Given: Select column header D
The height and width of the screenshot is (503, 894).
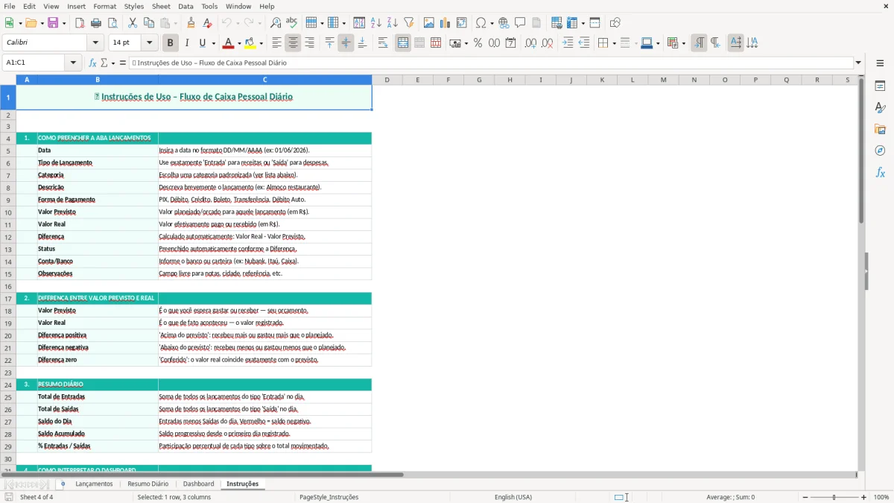Looking at the screenshot, I should [387, 80].
